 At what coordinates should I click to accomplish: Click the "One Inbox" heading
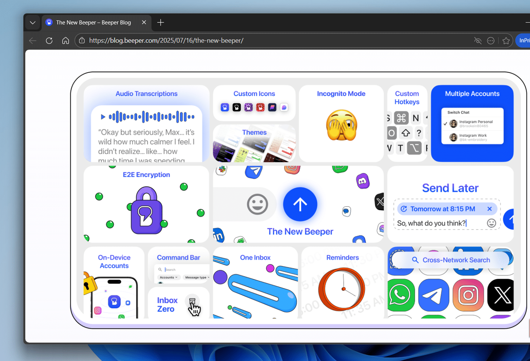pyautogui.click(x=255, y=258)
